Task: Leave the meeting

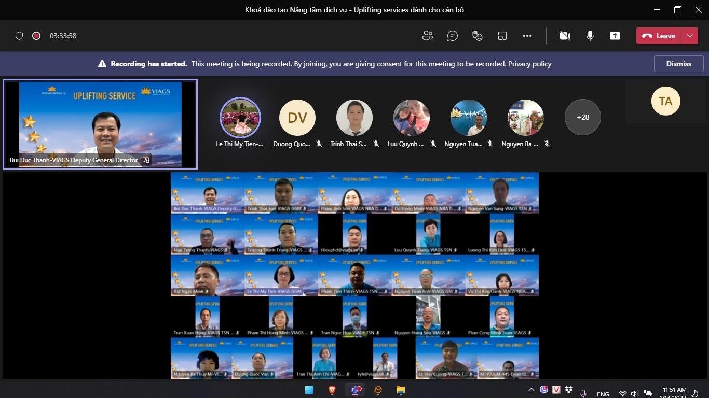Action: [659, 36]
